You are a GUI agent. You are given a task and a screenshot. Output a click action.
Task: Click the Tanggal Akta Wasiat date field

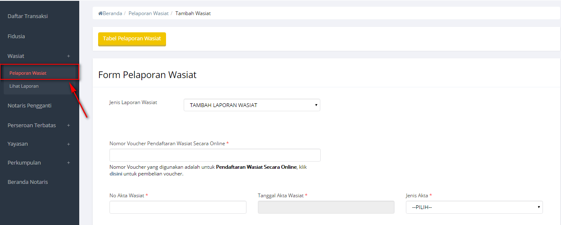tap(326, 207)
